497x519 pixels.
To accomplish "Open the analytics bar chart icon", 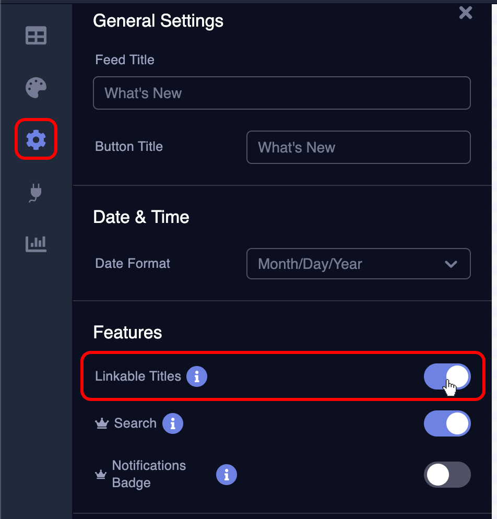I will (x=35, y=244).
